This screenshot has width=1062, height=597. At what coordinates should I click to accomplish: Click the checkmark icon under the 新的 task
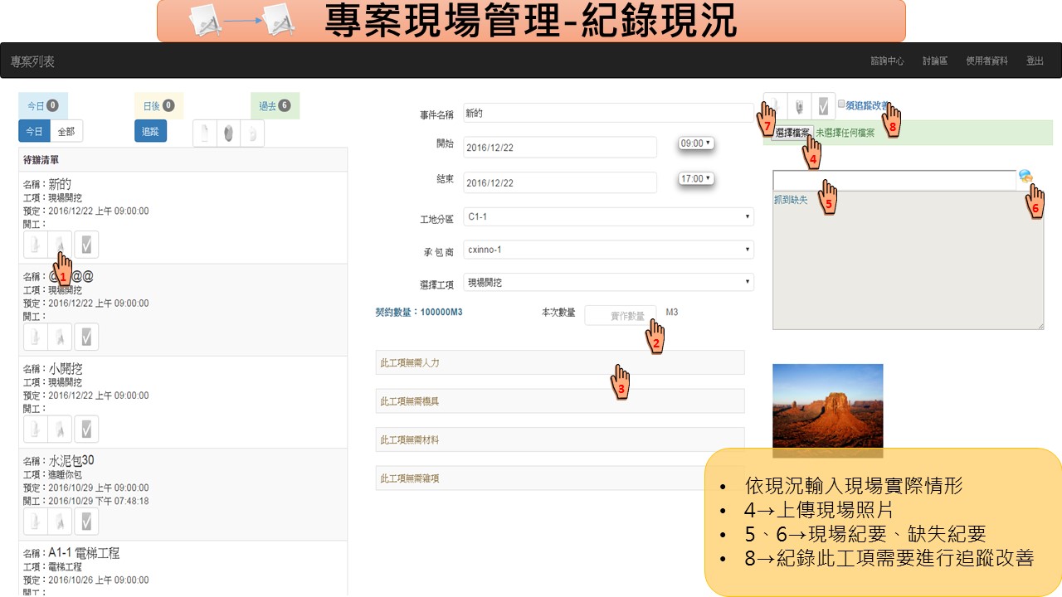coord(86,245)
